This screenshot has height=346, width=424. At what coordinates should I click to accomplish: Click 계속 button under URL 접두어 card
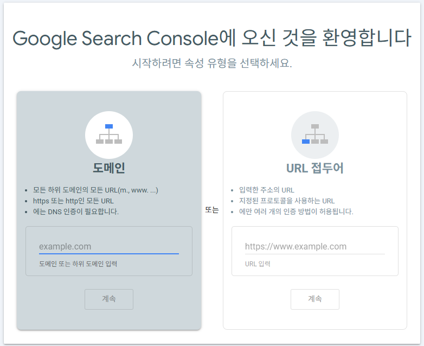315,299
